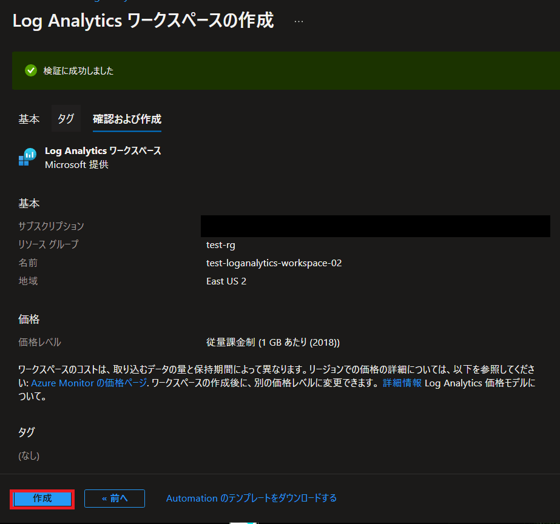Switch to the タグ tab
560x524 pixels.
click(x=66, y=118)
